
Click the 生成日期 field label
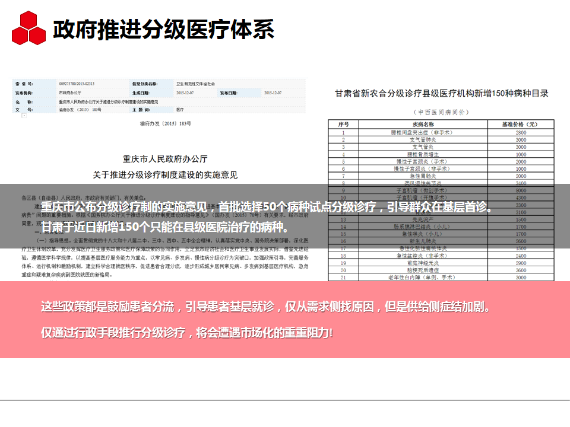coord(140,93)
